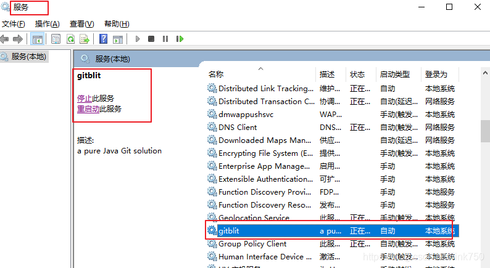Toggle the show/hide console tree icon
490x268 pixels.
[x=38, y=39]
